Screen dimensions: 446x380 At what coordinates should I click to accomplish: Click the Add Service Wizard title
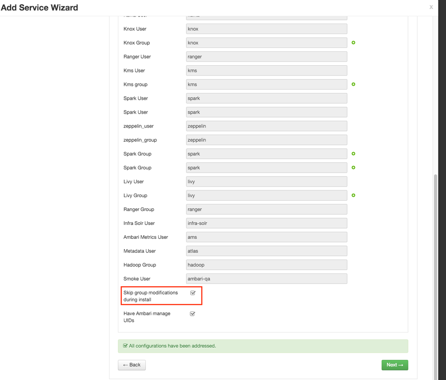point(39,8)
